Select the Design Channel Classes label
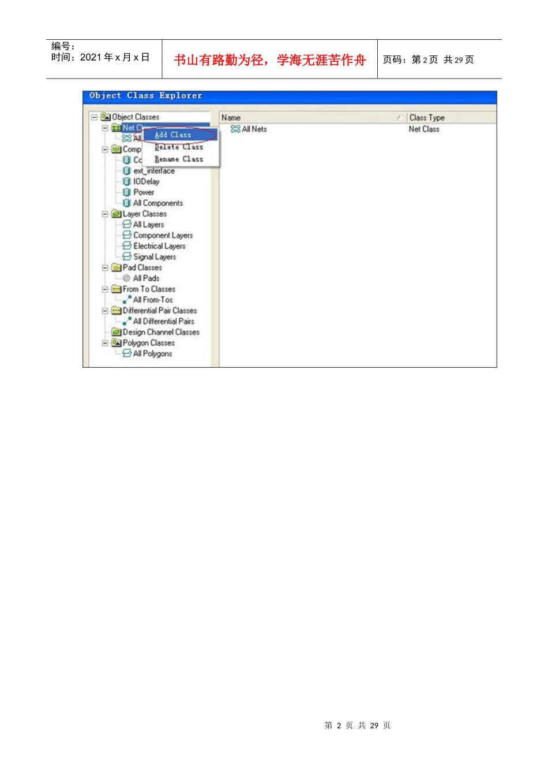Screen dimensions: 548x776 click(161, 332)
